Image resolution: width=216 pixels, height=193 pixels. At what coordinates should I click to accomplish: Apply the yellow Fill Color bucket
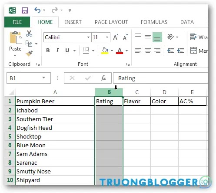(105, 51)
